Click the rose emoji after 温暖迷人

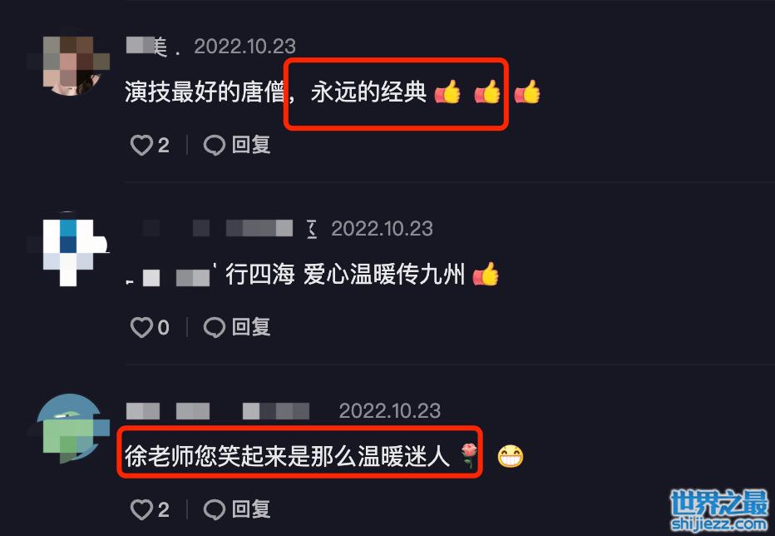468,455
